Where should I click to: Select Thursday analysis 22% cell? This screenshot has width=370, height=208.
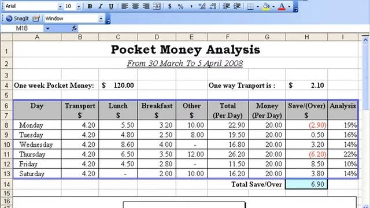(343, 154)
